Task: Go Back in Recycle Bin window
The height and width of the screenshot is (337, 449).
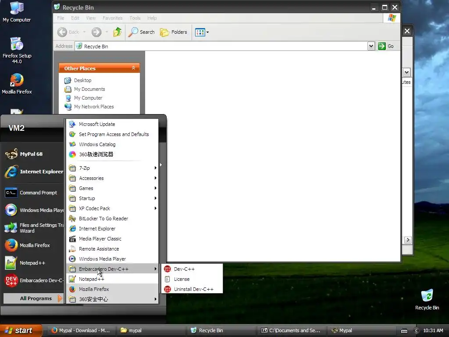Action: [68, 32]
